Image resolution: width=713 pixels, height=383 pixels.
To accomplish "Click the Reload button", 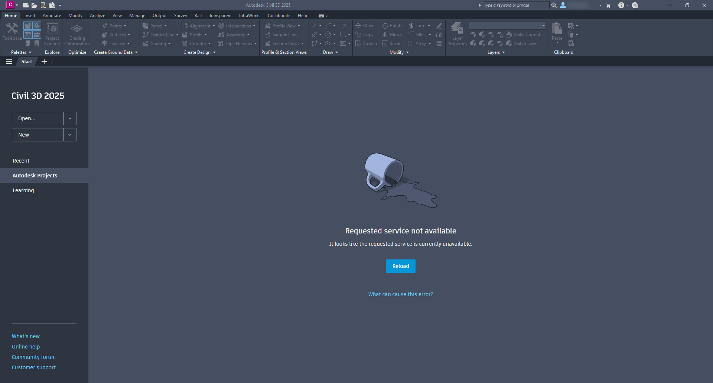I will pyautogui.click(x=400, y=266).
